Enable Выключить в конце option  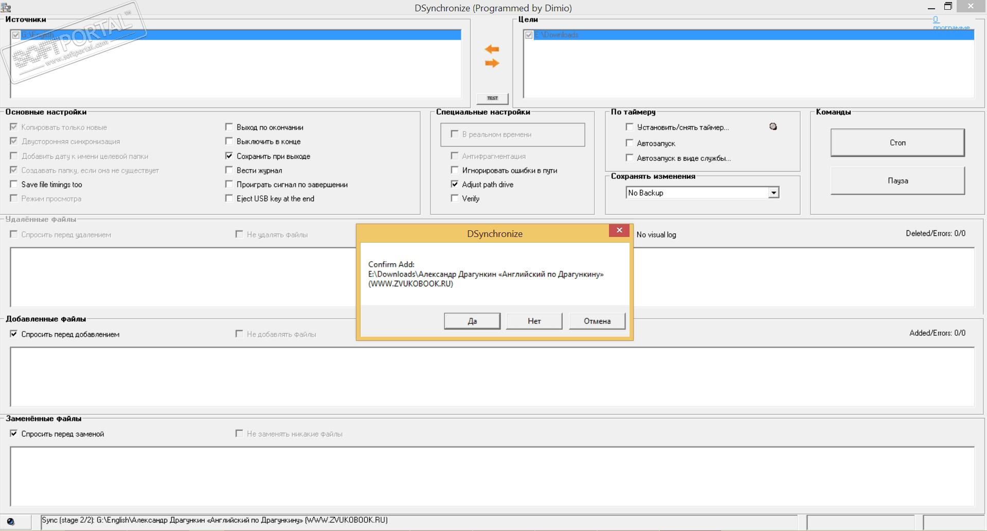point(229,141)
